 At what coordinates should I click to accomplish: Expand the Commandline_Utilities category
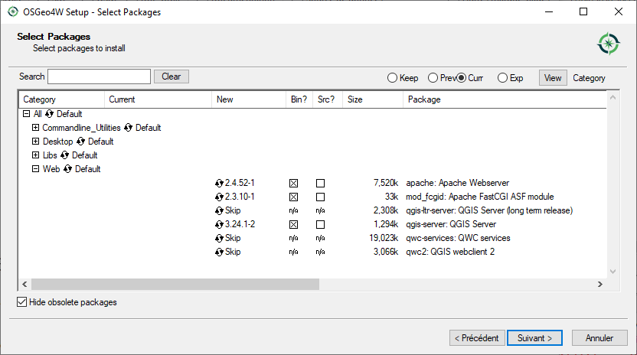coord(35,128)
